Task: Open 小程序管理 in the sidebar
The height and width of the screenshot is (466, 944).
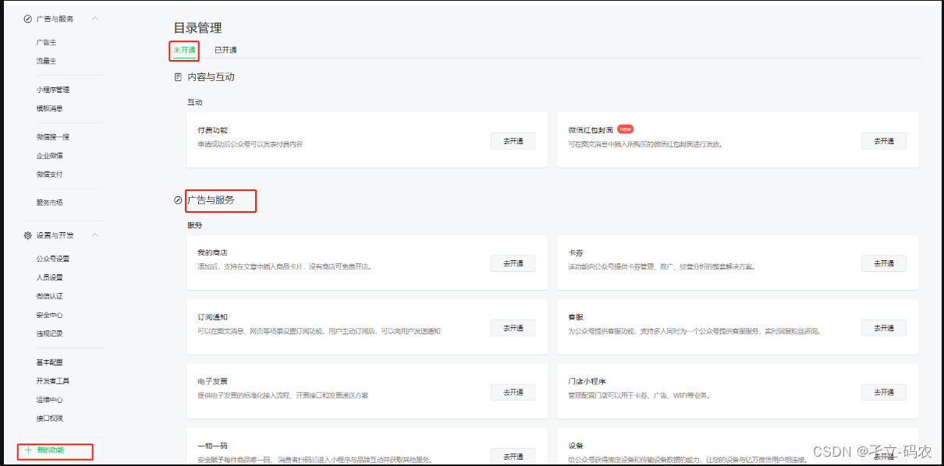Action: click(53, 90)
